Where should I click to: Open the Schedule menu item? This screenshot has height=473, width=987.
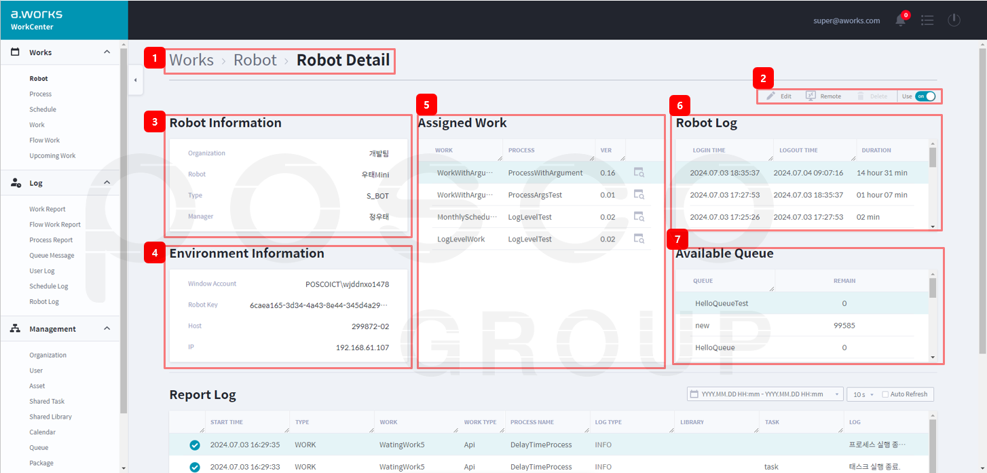coord(43,109)
